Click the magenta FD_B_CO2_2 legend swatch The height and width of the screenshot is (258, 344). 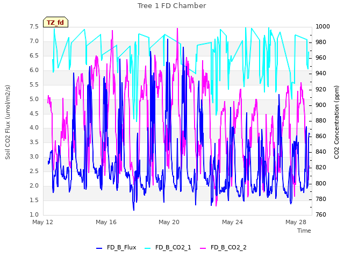pos(203,248)
